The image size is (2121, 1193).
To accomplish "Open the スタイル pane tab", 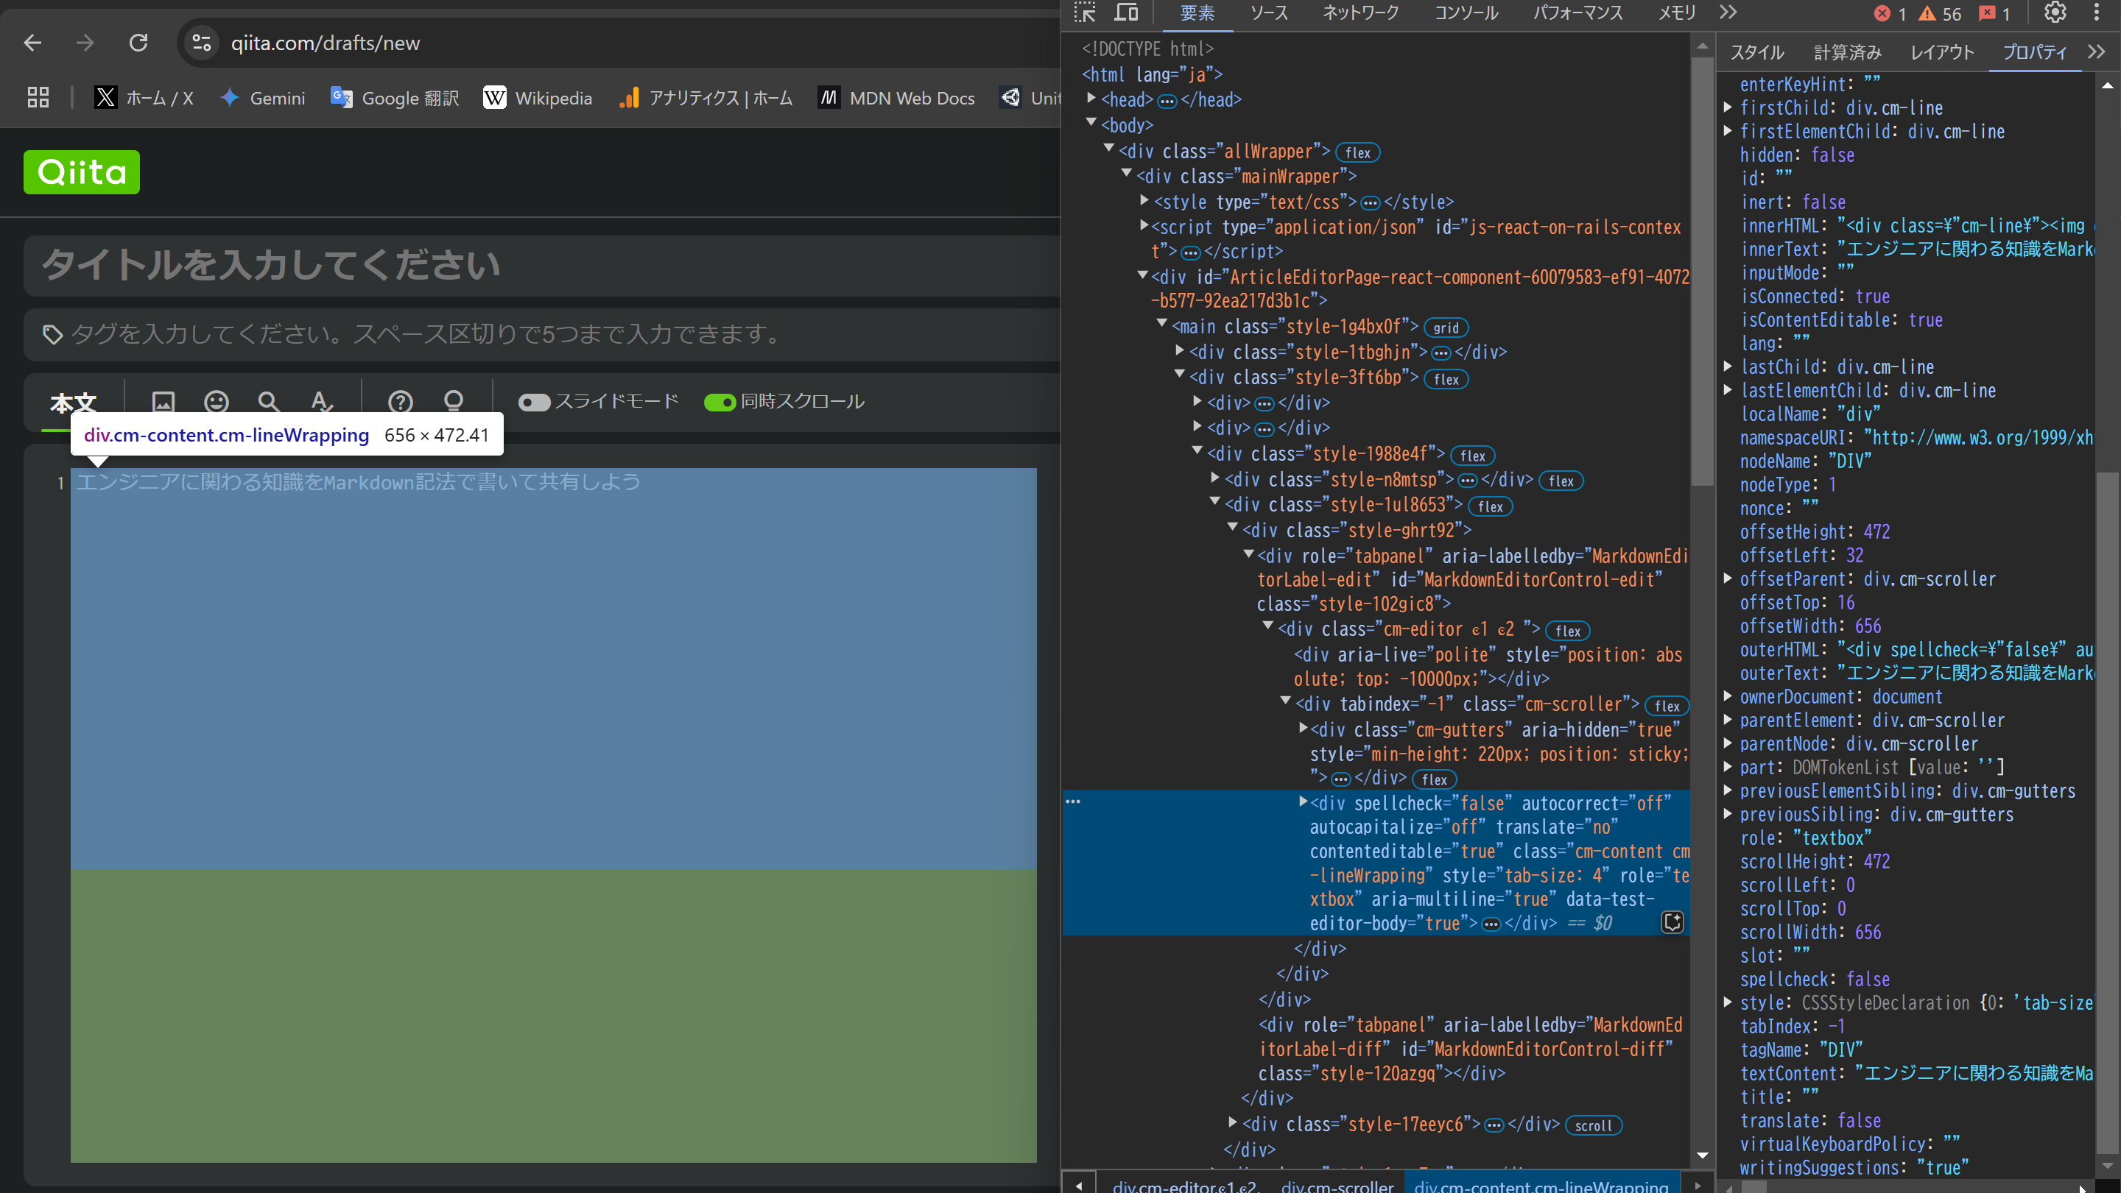I will tap(1757, 53).
